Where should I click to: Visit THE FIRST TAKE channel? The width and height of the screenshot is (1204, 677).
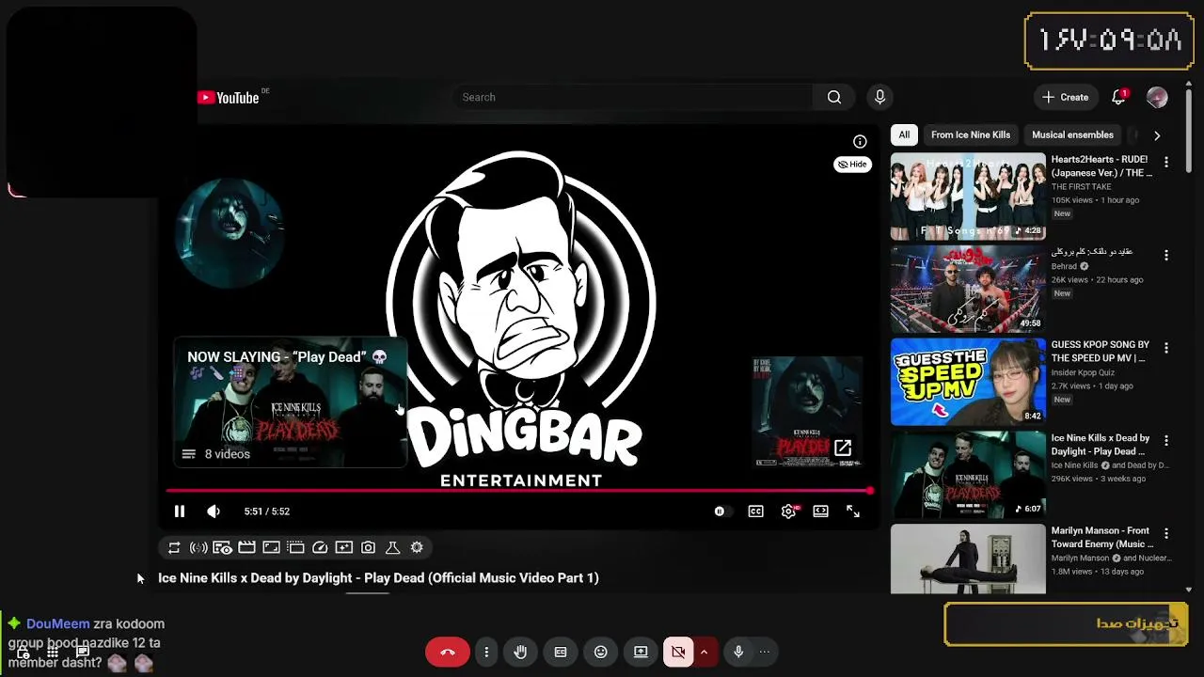1083,187
